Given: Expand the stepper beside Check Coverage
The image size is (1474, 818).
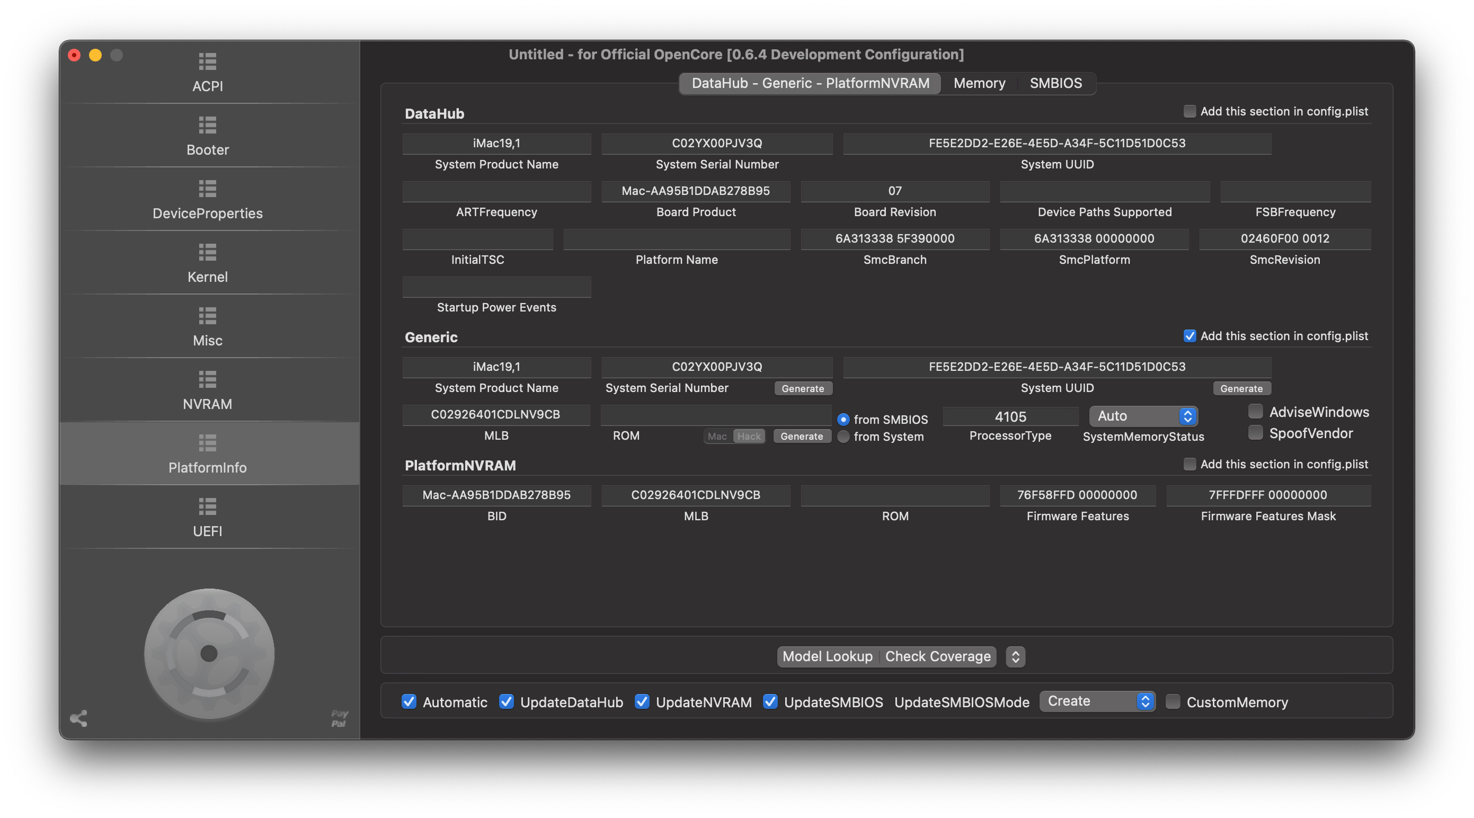Looking at the screenshot, I should tap(1016, 657).
